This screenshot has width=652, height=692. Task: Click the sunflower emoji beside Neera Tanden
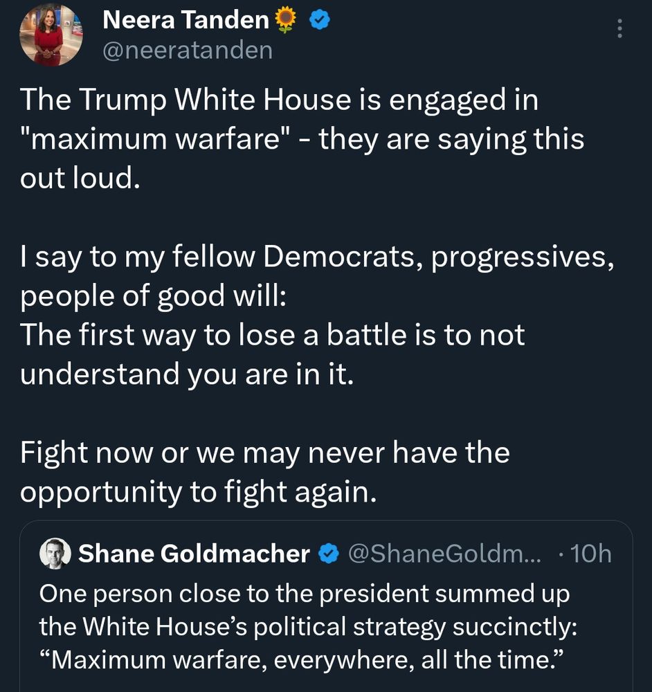coord(286,20)
